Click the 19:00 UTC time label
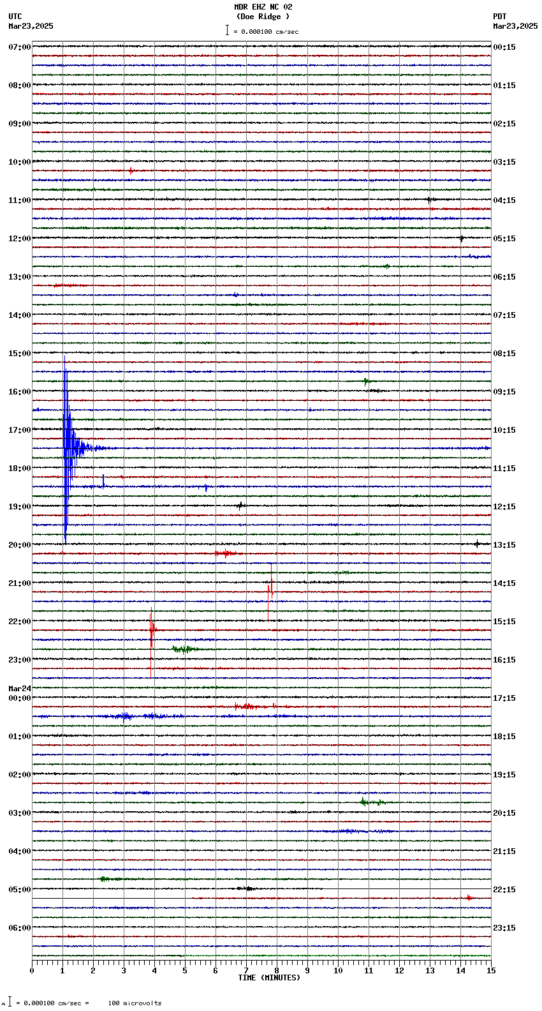 [20, 507]
